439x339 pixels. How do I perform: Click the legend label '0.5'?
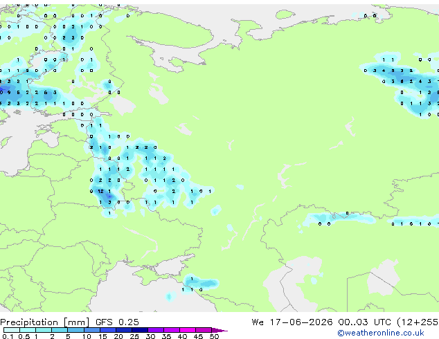click(24, 336)
